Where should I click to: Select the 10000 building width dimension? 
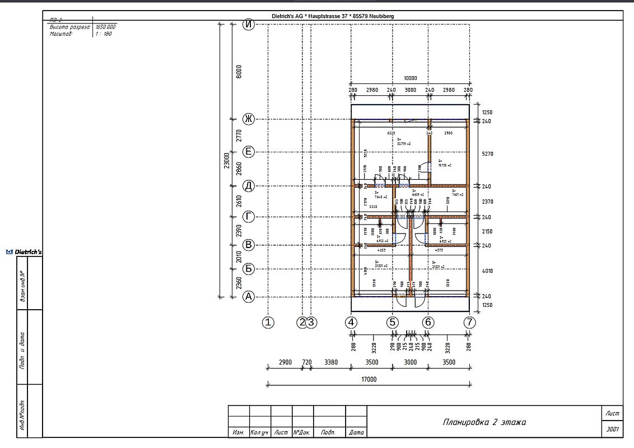tap(410, 79)
